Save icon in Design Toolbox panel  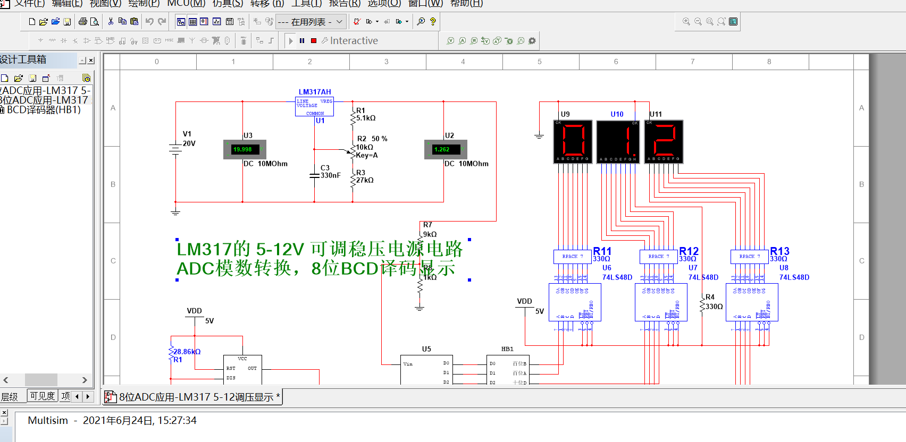pyautogui.click(x=32, y=78)
